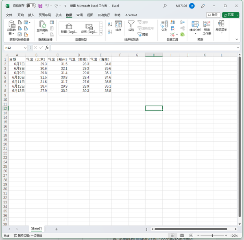The width and height of the screenshot is (244, 240).
Task: Click the Refresh All (全部刷新) icon
Action: [x=42, y=24]
